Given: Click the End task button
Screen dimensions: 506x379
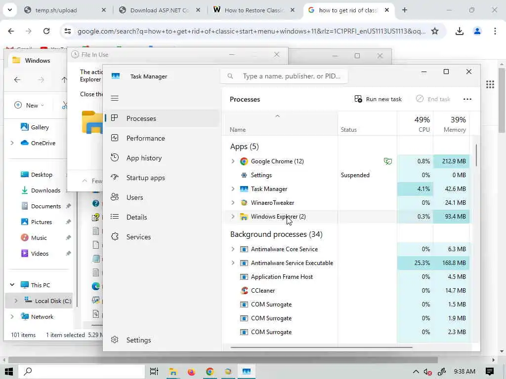Looking at the screenshot, I should (433, 99).
